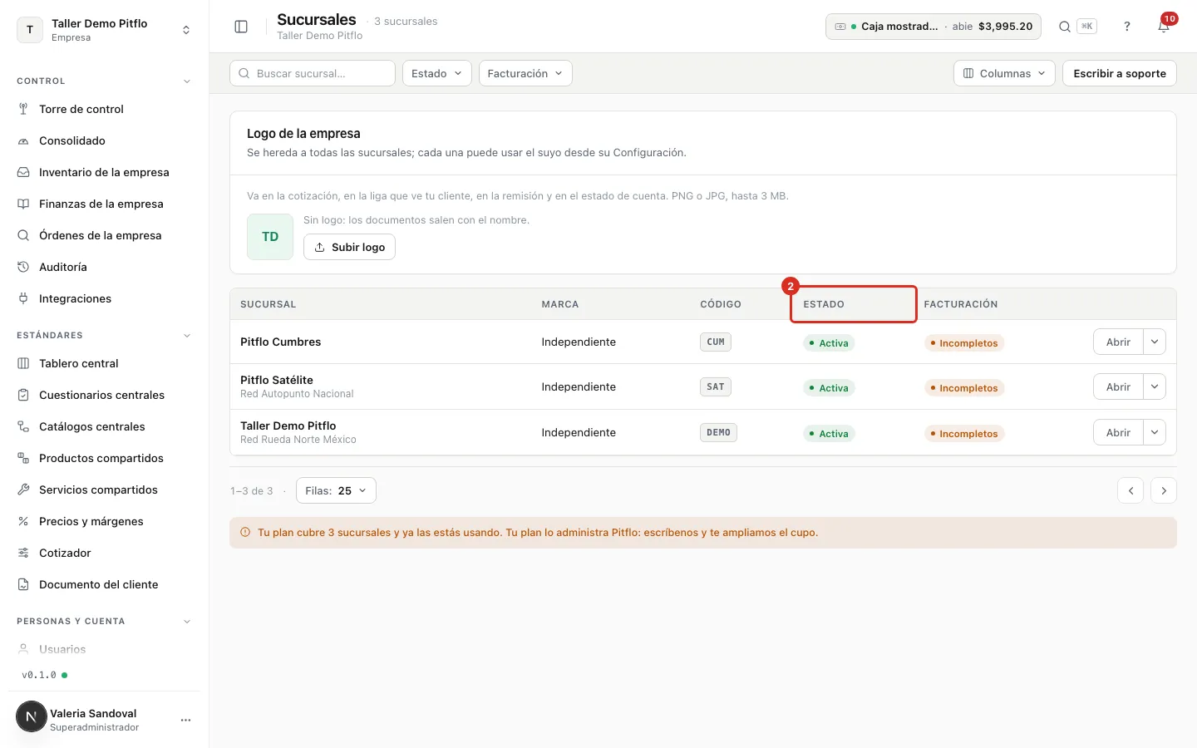Click Escribir a soporte button
Image resolution: width=1197 pixels, height=748 pixels.
point(1120,73)
